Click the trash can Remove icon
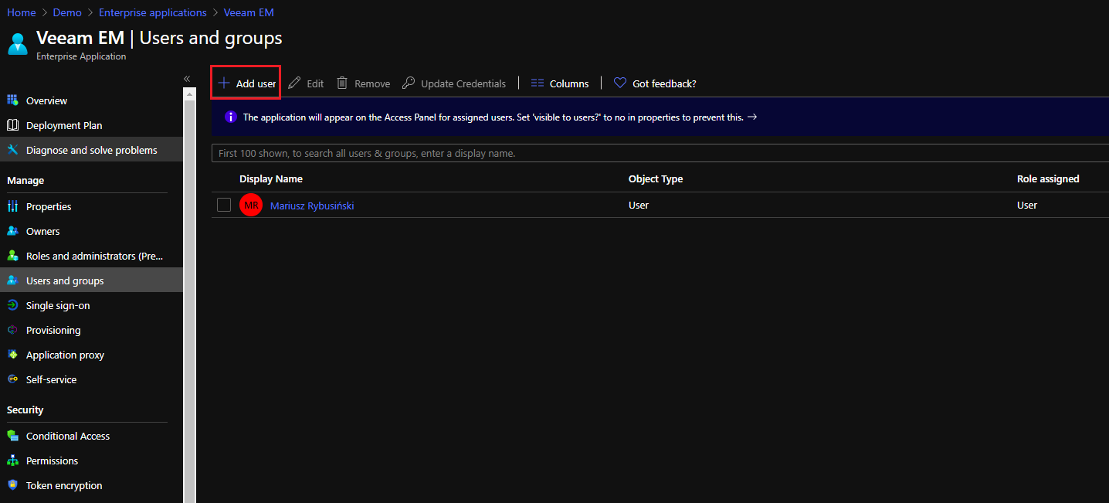The height and width of the screenshot is (503, 1109). 342,83
